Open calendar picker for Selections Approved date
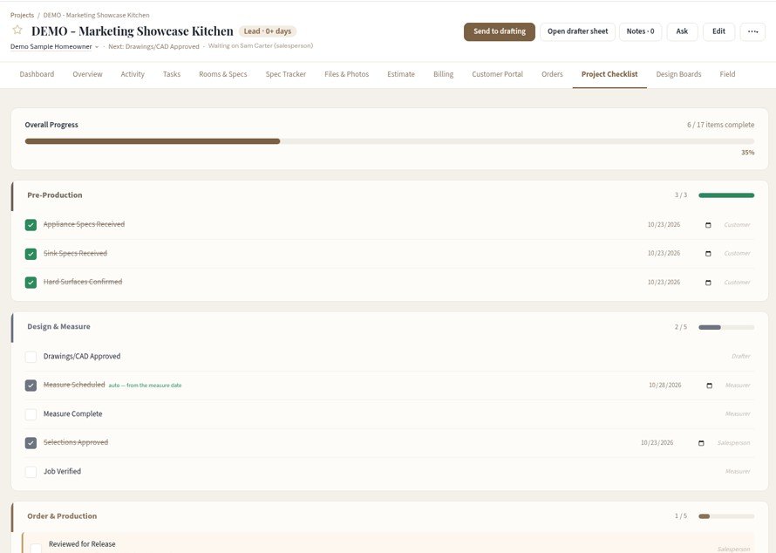The image size is (776, 553). click(701, 442)
